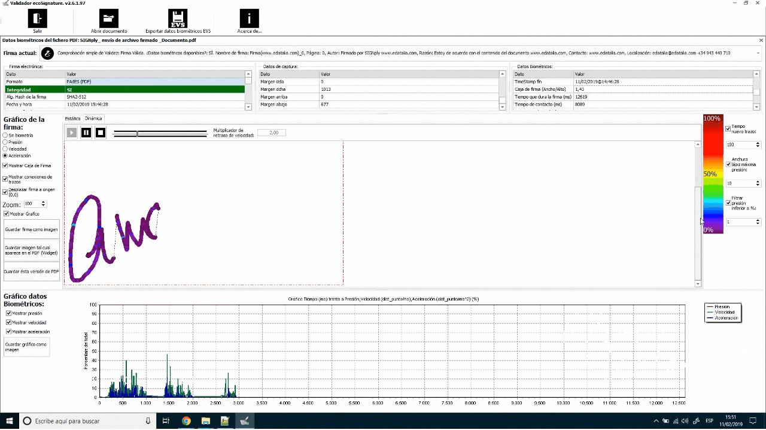
Task: Start signature playback with the play button
Action: click(x=72, y=133)
